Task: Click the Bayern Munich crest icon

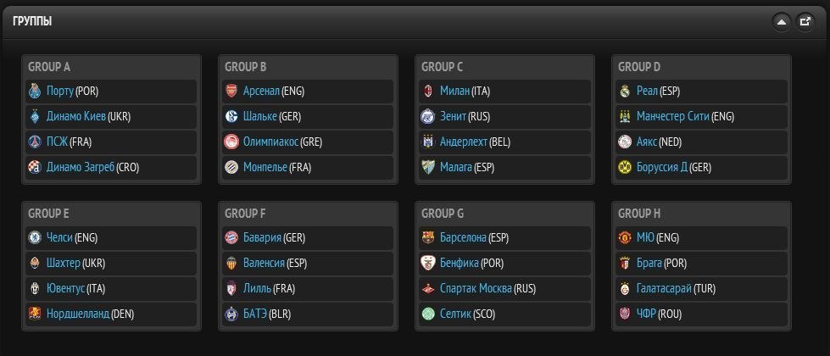Action: point(231,238)
